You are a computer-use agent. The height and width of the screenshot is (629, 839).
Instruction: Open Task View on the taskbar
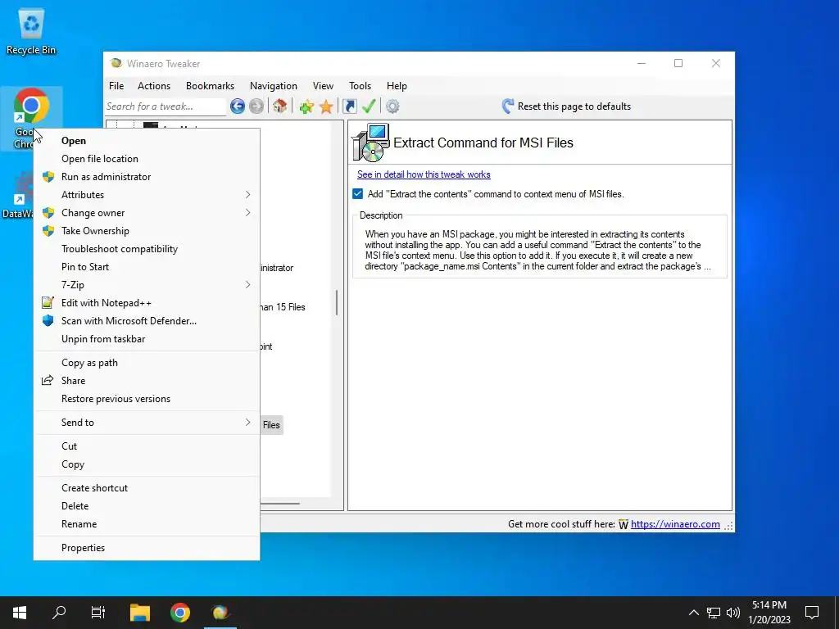[98, 613]
